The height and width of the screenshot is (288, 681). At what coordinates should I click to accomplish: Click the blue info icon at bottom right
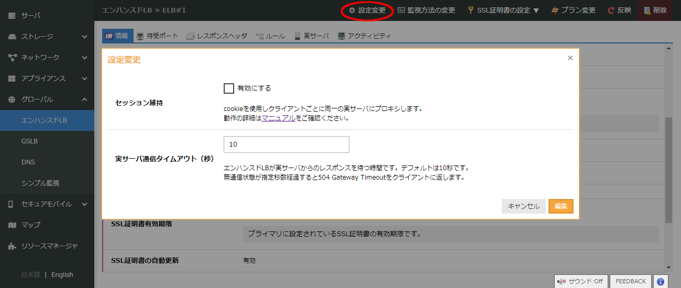coord(661,281)
